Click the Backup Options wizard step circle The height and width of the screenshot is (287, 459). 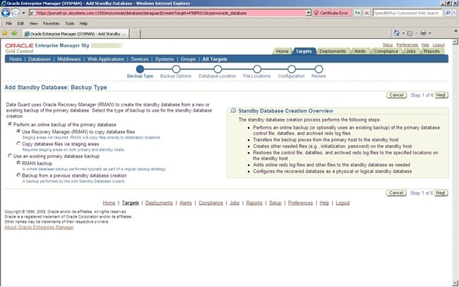[x=176, y=69]
